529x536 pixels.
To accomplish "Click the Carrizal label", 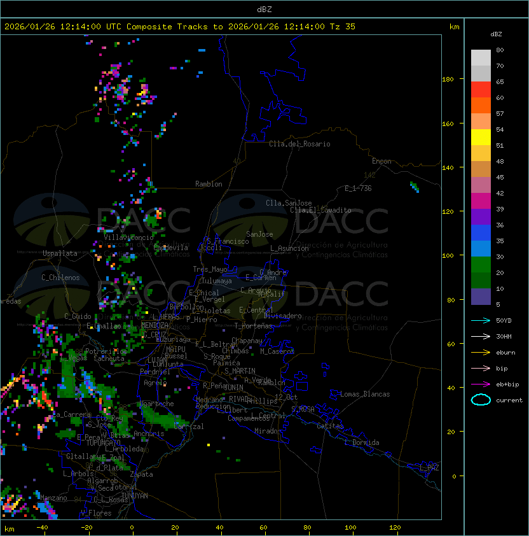I will click(188, 427).
